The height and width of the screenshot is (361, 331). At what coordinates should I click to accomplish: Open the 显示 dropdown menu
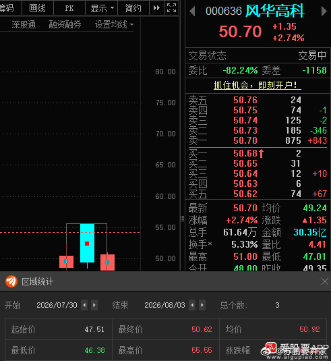pyautogui.click(x=102, y=8)
